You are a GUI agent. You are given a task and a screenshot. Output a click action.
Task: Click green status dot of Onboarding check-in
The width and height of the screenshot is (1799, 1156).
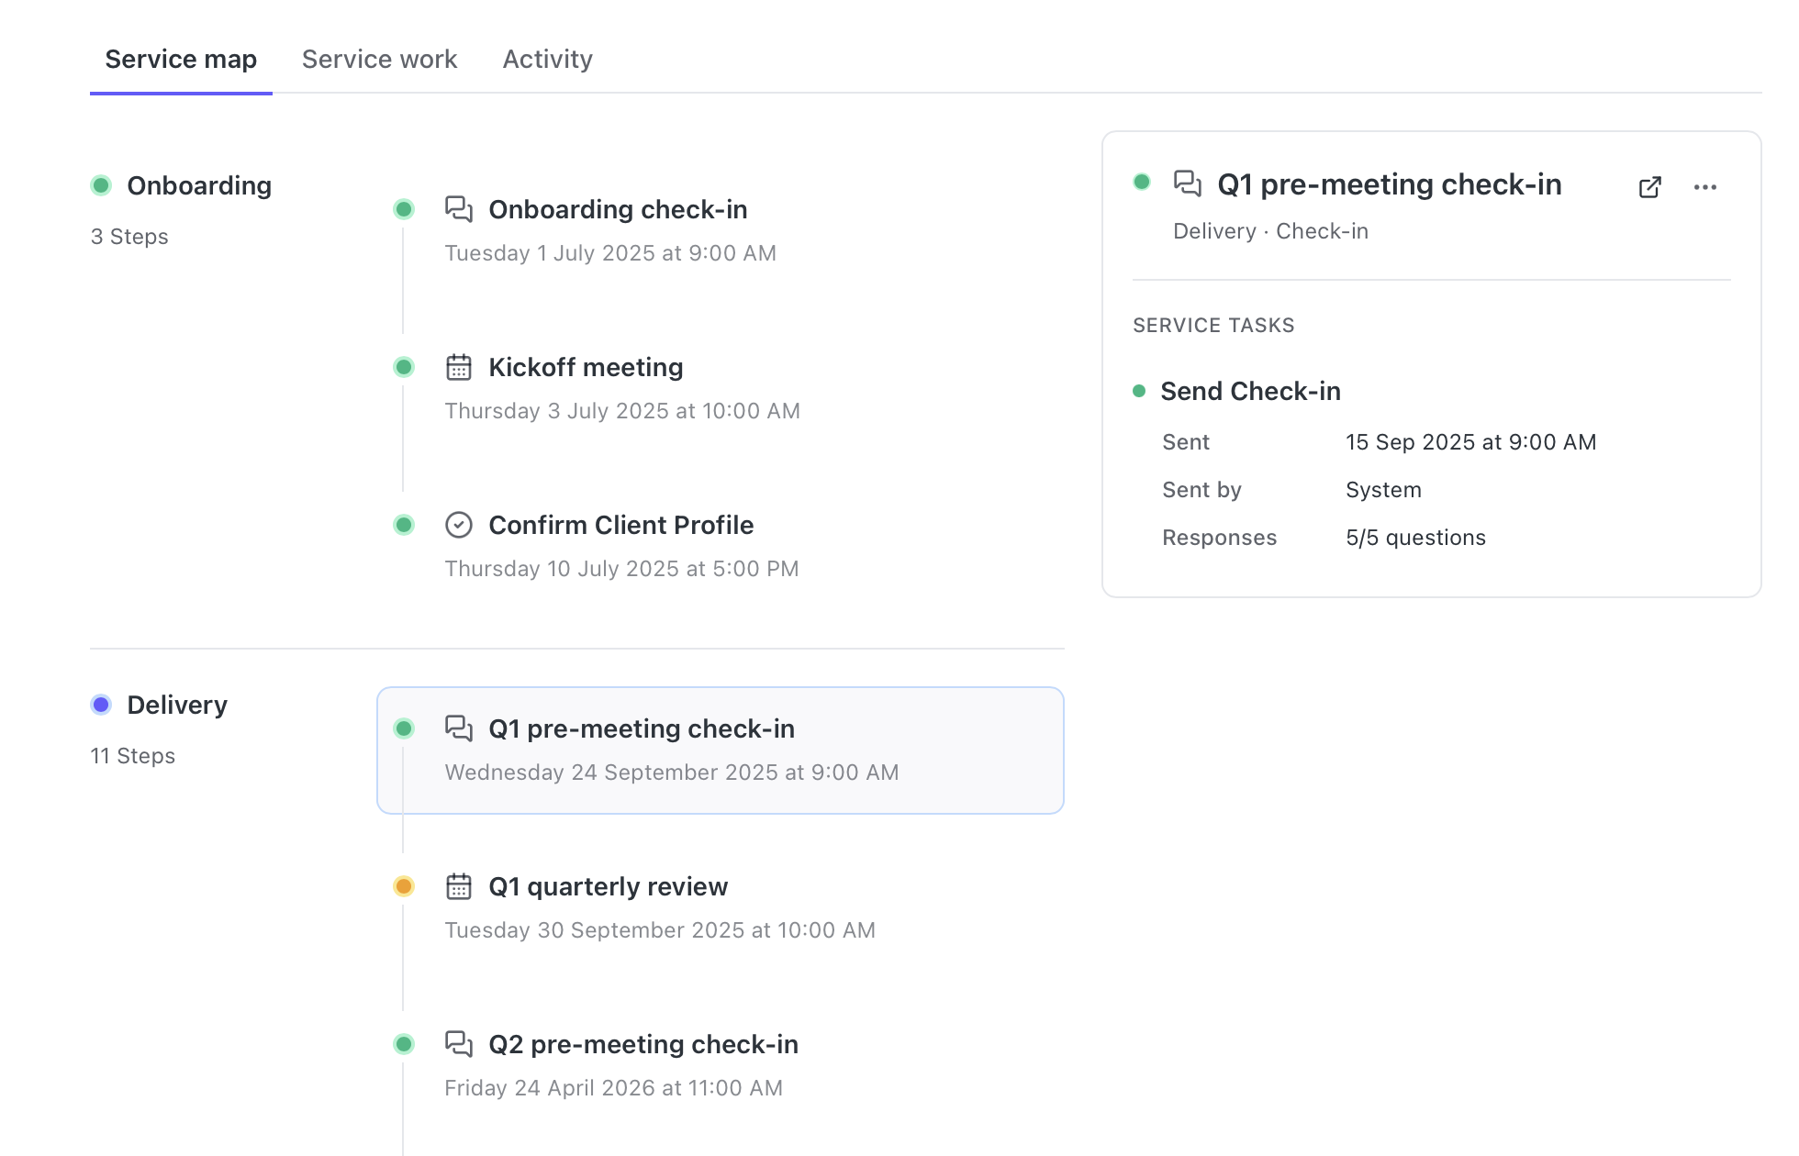(x=404, y=209)
